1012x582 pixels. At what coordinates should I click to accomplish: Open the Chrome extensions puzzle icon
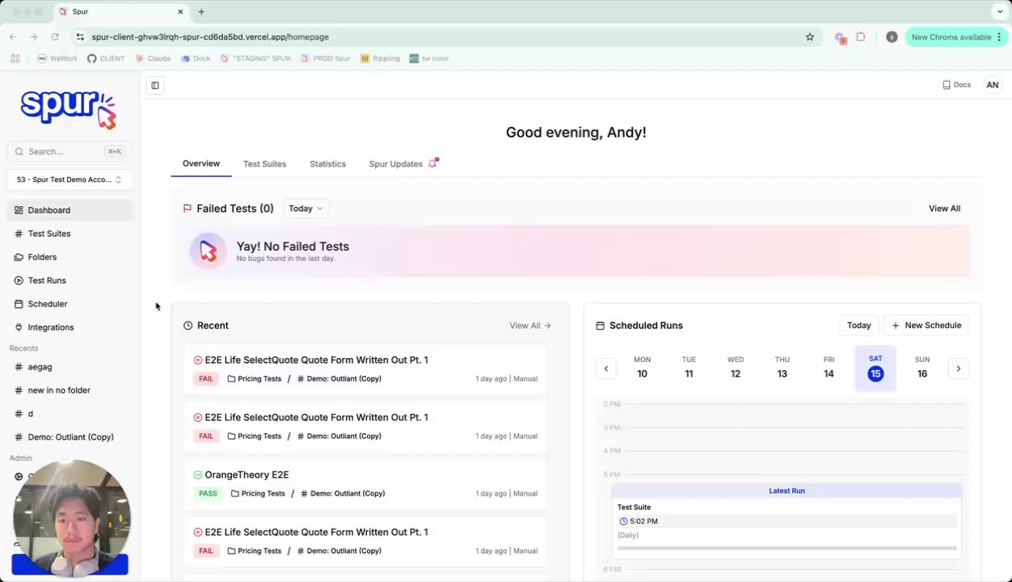[861, 37]
